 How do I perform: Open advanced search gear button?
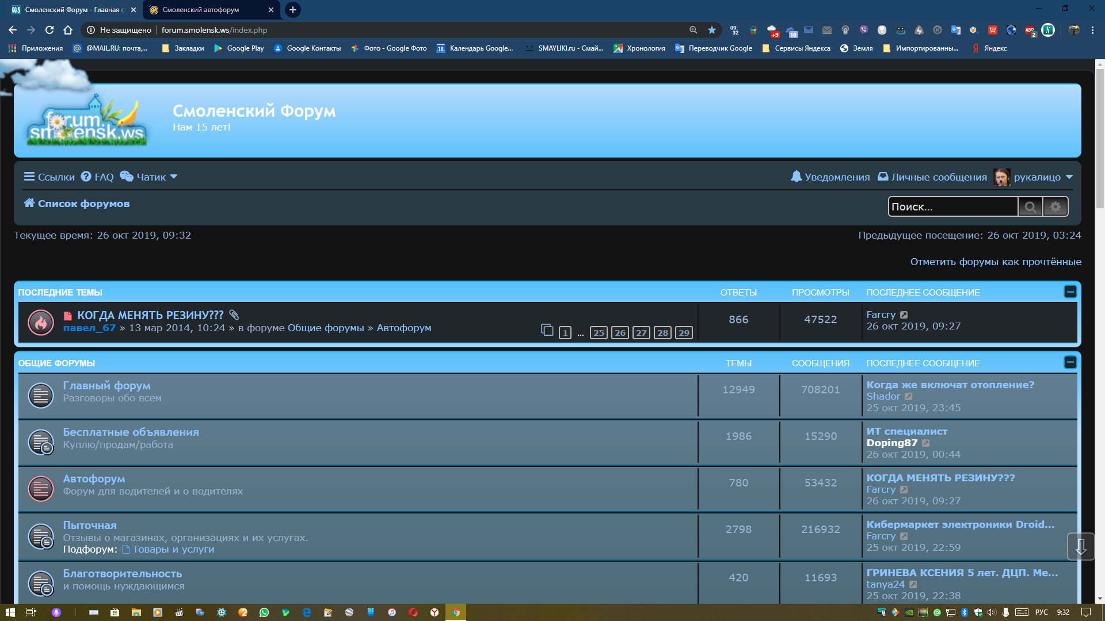tap(1056, 207)
